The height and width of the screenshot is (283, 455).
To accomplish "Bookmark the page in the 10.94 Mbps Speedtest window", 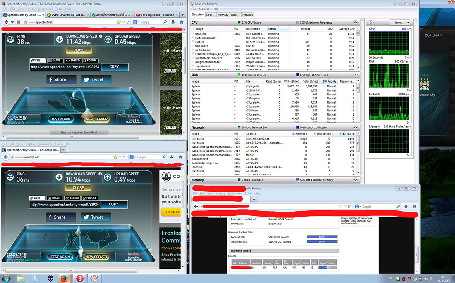I will (115, 157).
